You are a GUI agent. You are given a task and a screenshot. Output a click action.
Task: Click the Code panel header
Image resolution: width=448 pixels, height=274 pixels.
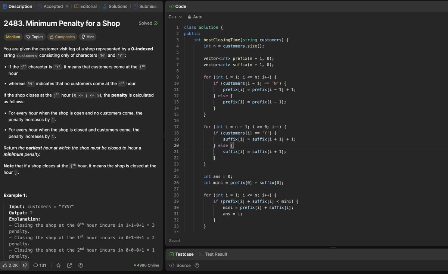[x=178, y=6]
